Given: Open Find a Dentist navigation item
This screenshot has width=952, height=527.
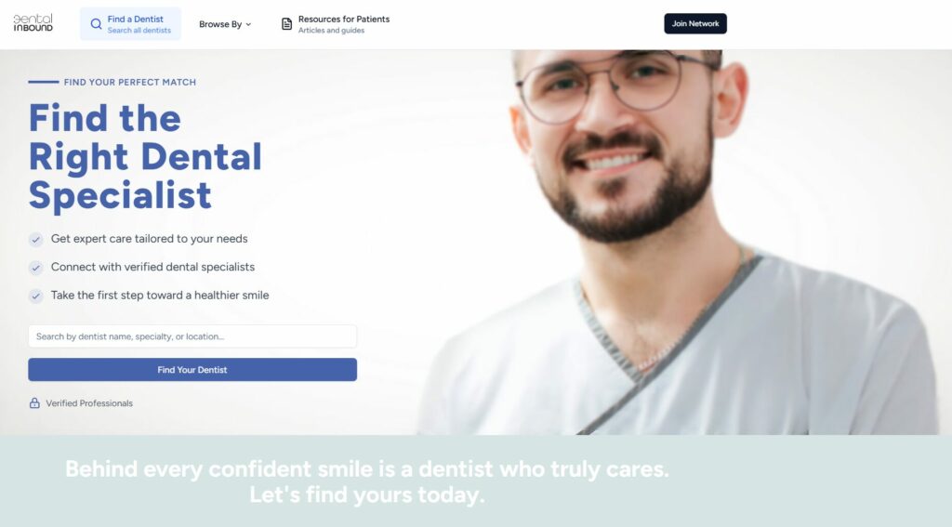Looking at the screenshot, I should [x=130, y=24].
